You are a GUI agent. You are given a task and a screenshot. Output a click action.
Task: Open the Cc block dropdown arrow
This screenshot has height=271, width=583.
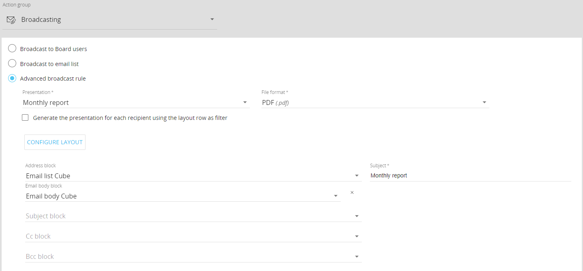357,237
